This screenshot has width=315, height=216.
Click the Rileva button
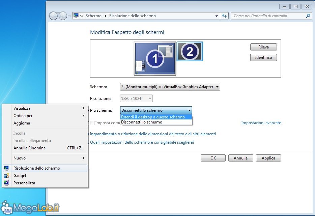263,47
